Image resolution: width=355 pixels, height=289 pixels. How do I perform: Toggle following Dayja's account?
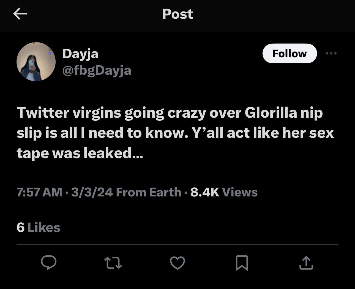[290, 53]
